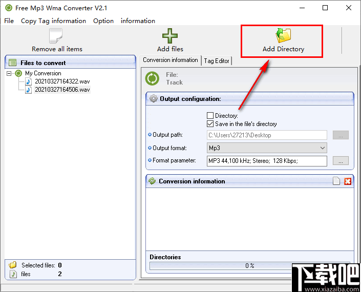
Task: Click the Files to convert header text
Action: (43, 63)
